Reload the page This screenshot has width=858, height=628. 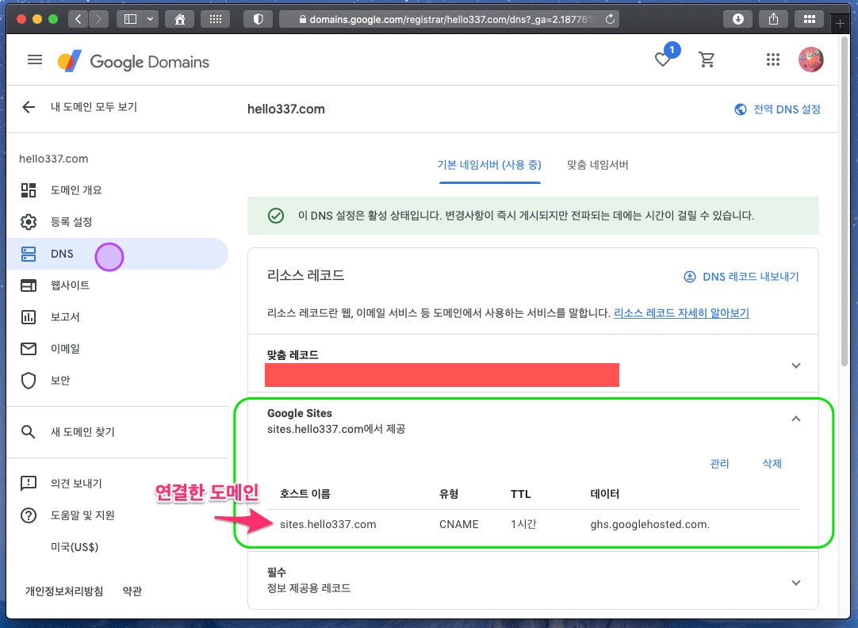pyautogui.click(x=610, y=20)
